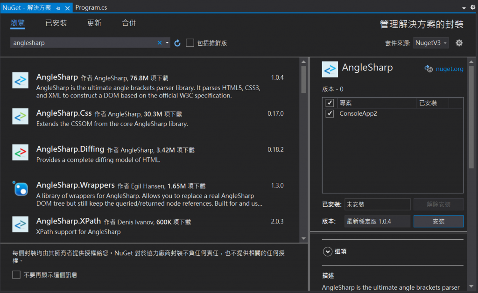The image size is (478, 293).
Task: Select the AngleSharp.XPath package title
Action: pyautogui.click(x=69, y=221)
